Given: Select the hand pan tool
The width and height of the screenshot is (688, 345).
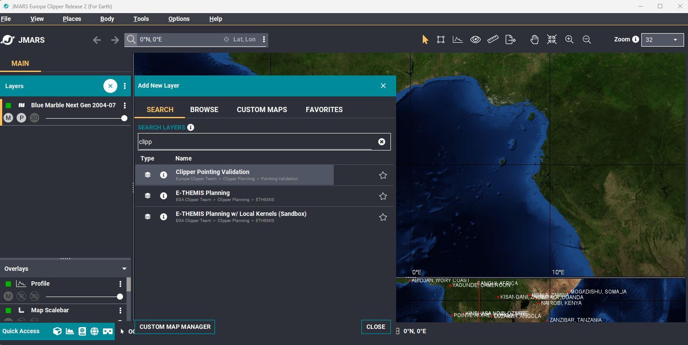Looking at the screenshot, I should 534,40.
